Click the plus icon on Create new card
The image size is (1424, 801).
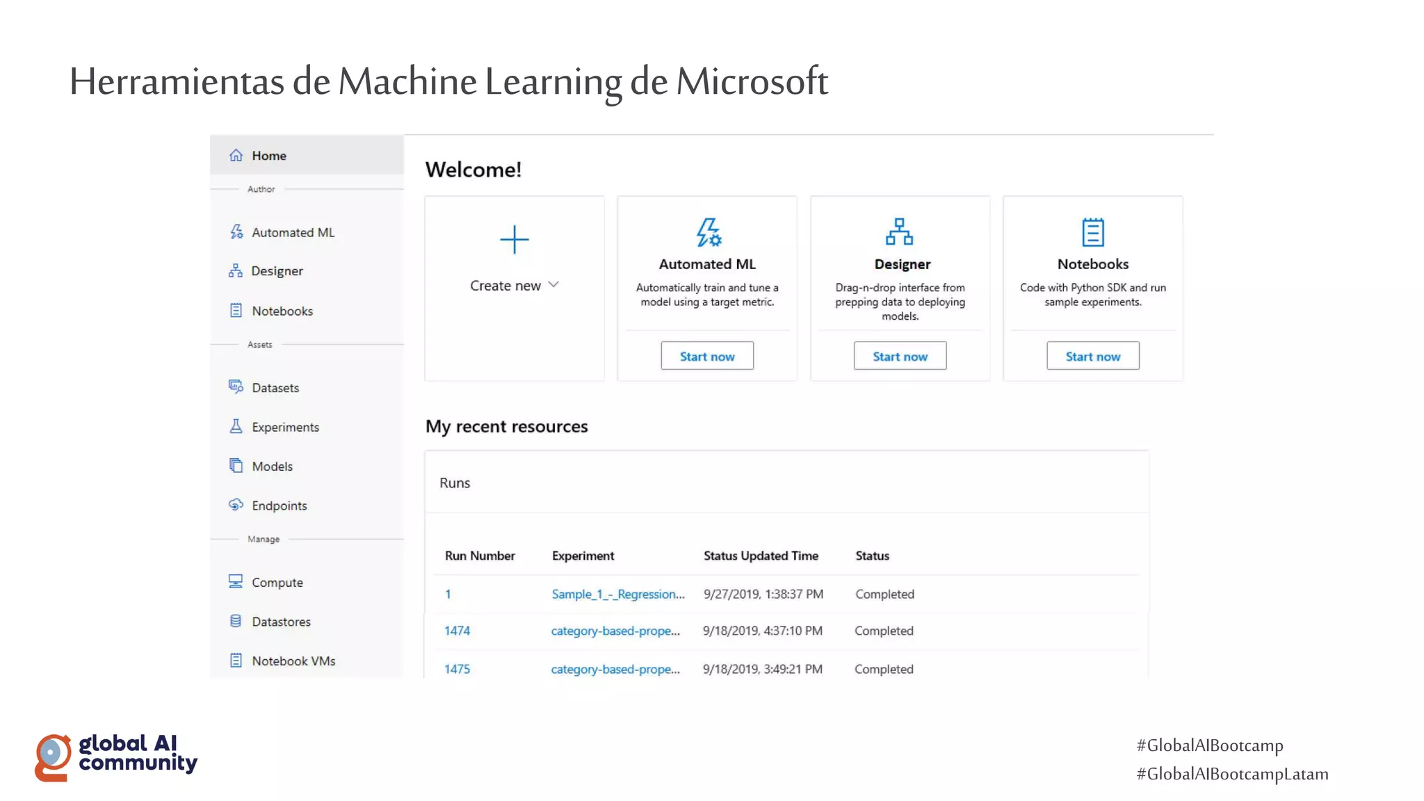pos(515,239)
